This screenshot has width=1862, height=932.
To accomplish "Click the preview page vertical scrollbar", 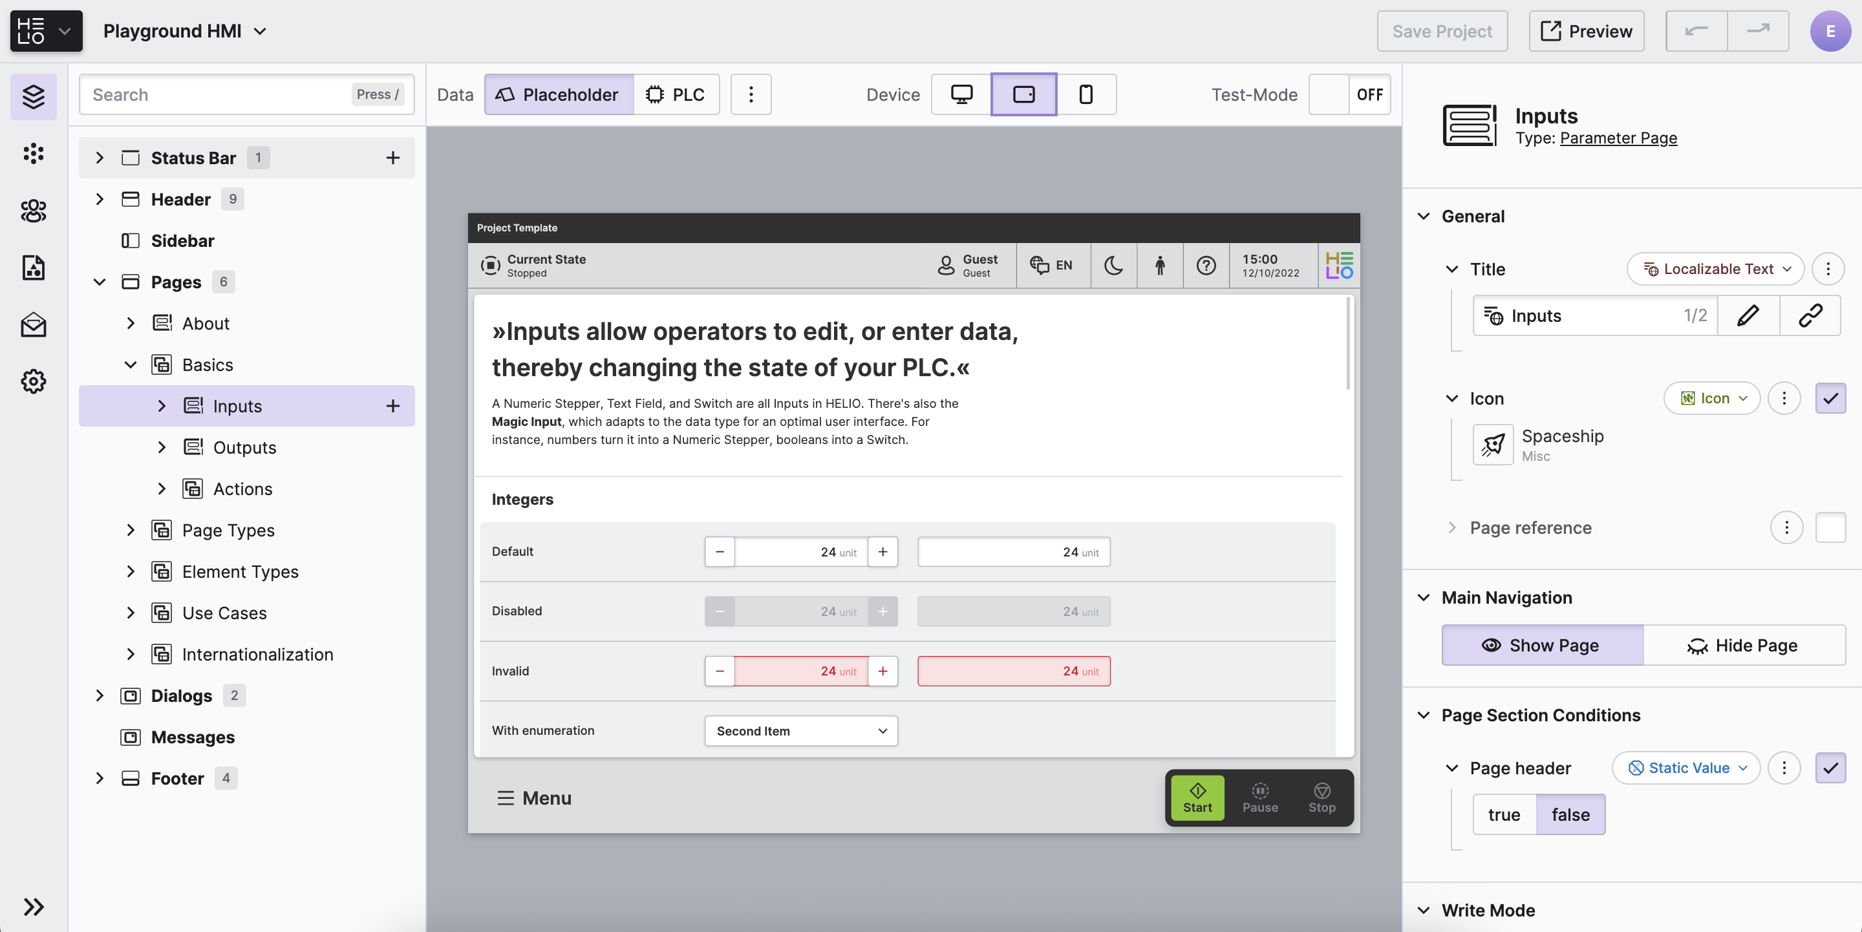I will click(x=1347, y=343).
